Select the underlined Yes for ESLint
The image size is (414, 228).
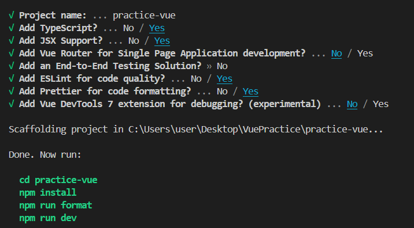click(224, 78)
